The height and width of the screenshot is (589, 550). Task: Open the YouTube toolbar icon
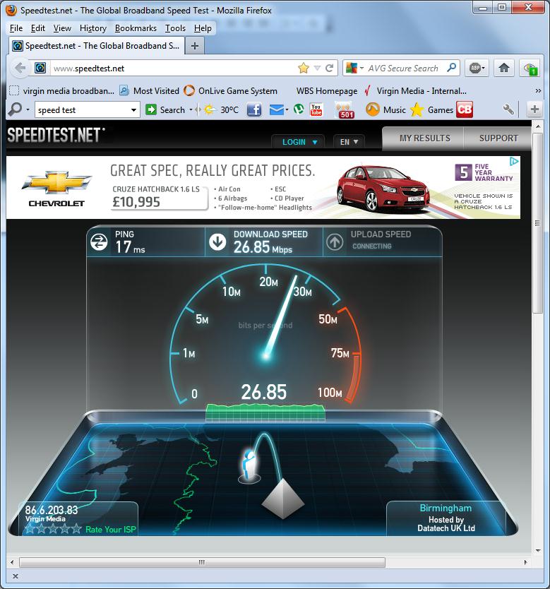click(316, 109)
